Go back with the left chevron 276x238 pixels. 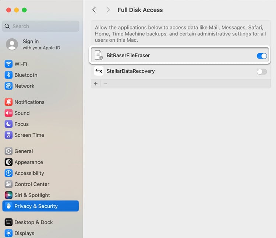[94, 10]
